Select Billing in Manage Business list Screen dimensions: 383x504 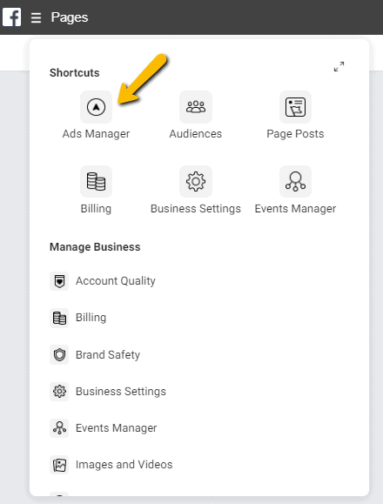[x=91, y=318]
